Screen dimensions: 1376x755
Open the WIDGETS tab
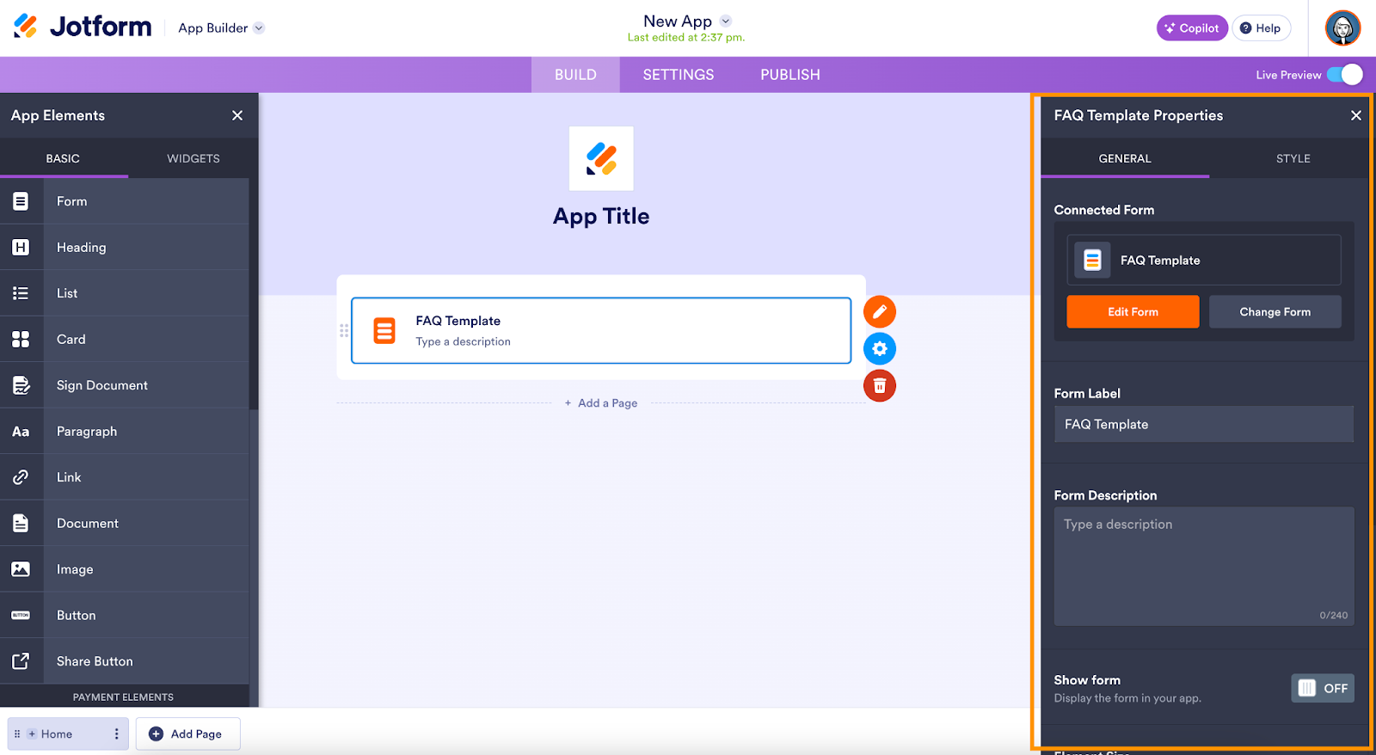(193, 158)
